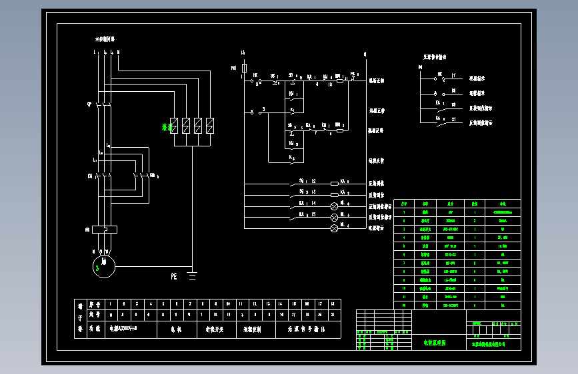The height and width of the screenshot is (374, 578).
Task: Click the 无源信号输出 terminal table cell
Action: (308, 329)
